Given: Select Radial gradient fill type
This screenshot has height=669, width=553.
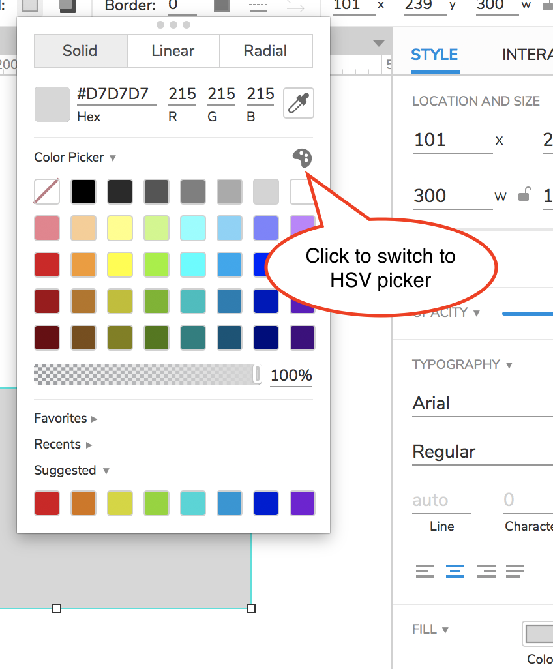Looking at the screenshot, I should click(x=265, y=51).
